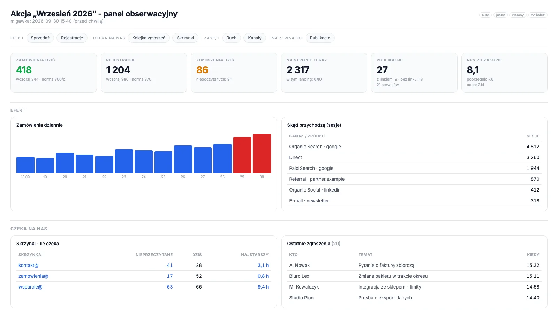Click the 8,1 NPS value
558x314 pixels.
(473, 70)
